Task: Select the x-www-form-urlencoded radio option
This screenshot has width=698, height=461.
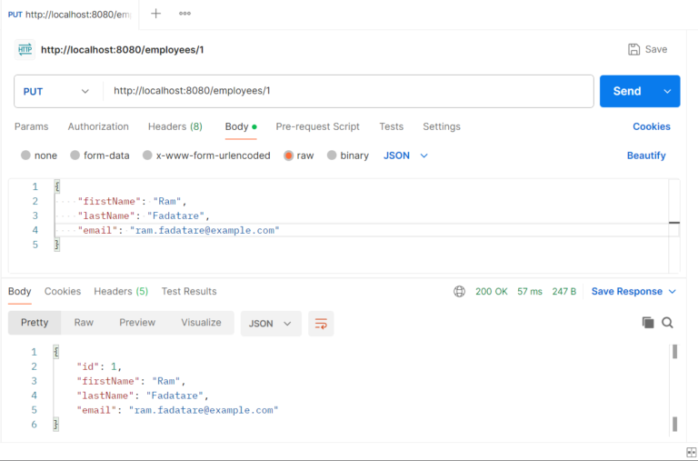Action: pos(147,155)
